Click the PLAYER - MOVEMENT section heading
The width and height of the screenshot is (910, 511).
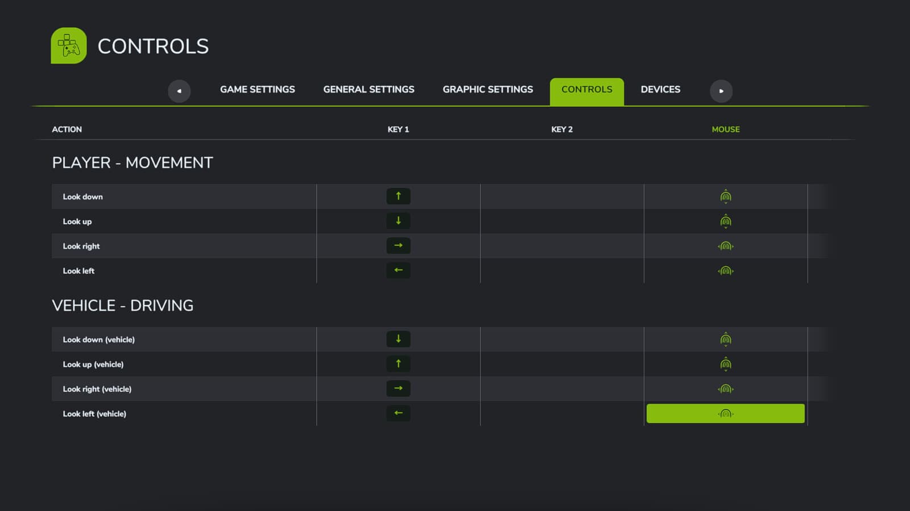pyautogui.click(x=133, y=162)
